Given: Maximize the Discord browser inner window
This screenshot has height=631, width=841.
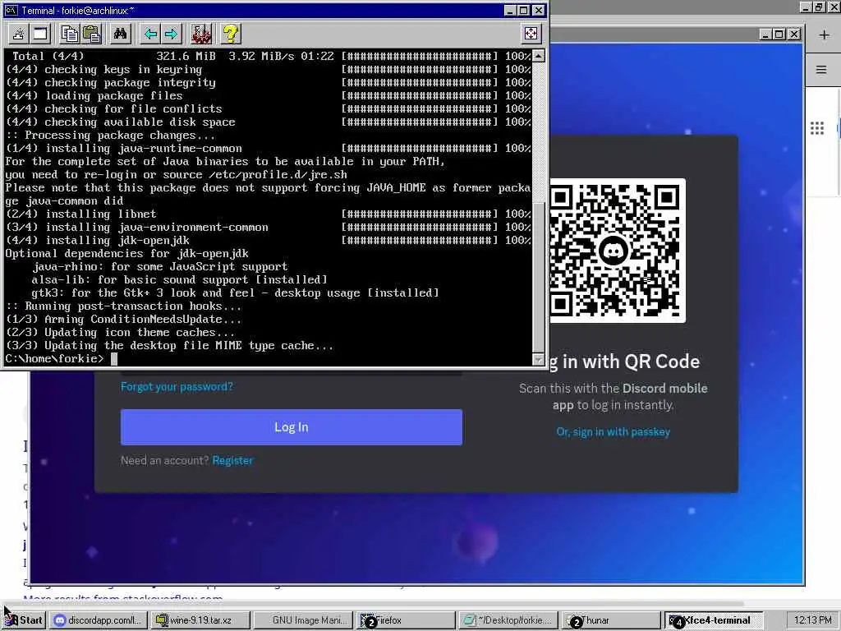Looking at the screenshot, I should pos(780,35).
